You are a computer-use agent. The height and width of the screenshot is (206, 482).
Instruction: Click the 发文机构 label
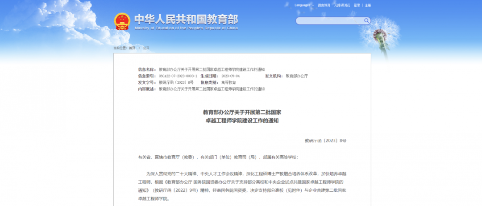coord(274,76)
